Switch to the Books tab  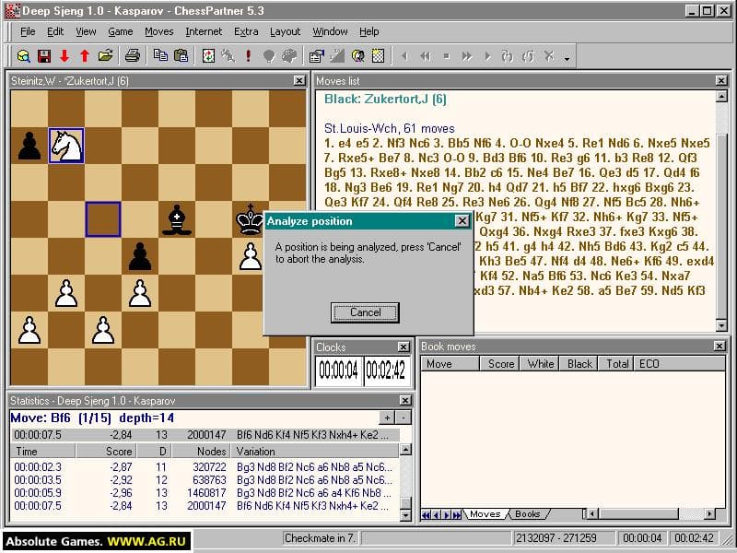(527, 514)
